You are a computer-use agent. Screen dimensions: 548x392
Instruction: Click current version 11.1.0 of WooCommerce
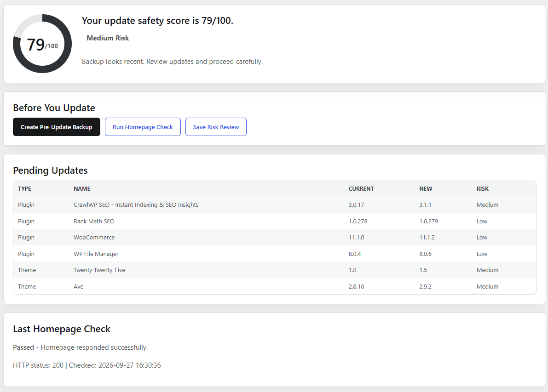tap(356, 238)
